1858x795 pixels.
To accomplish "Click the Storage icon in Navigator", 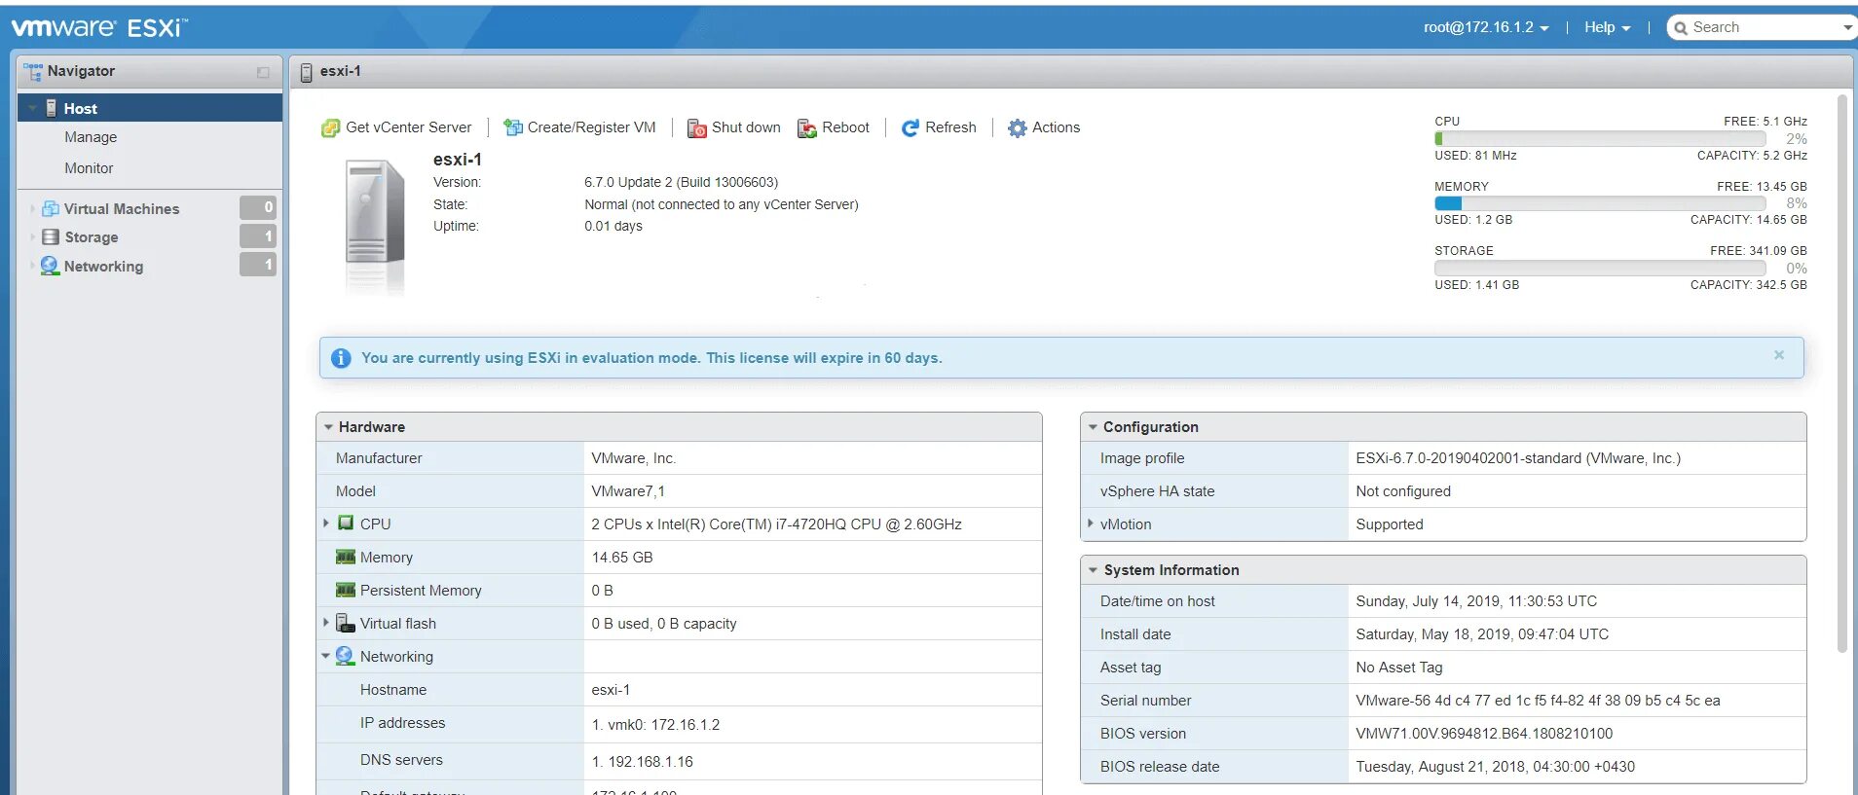I will click(51, 237).
